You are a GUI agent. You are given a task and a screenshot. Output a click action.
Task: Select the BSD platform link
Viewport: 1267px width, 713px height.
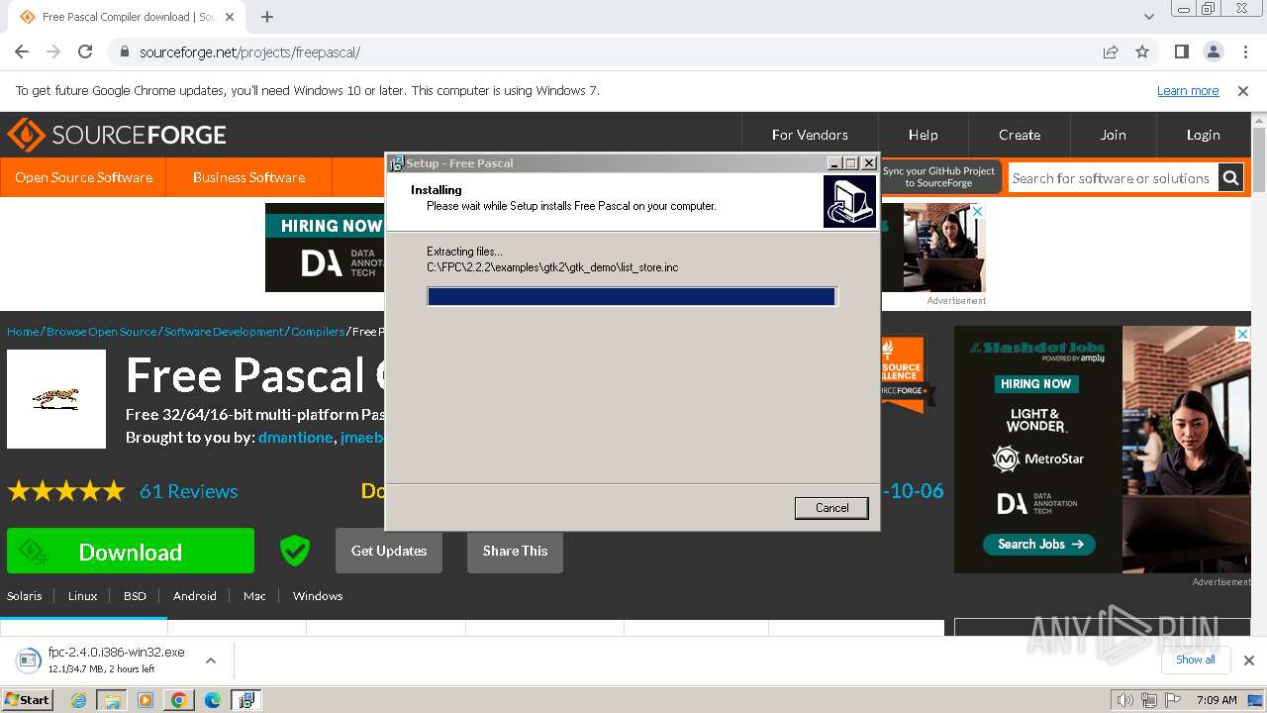pyautogui.click(x=135, y=596)
